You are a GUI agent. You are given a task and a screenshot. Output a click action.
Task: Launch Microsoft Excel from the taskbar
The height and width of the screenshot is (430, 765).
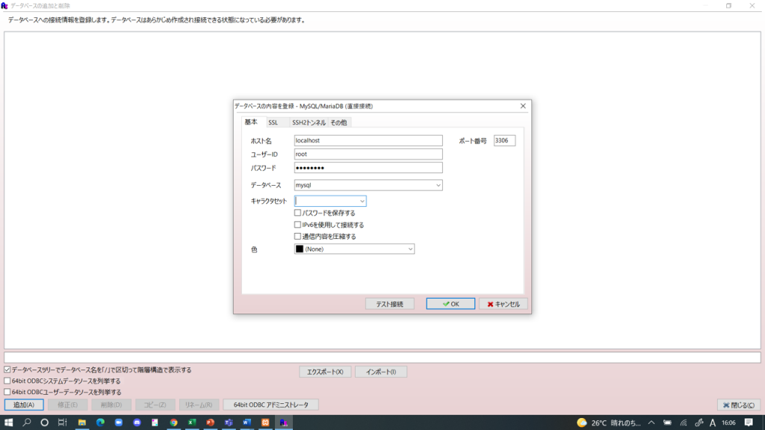click(x=191, y=422)
